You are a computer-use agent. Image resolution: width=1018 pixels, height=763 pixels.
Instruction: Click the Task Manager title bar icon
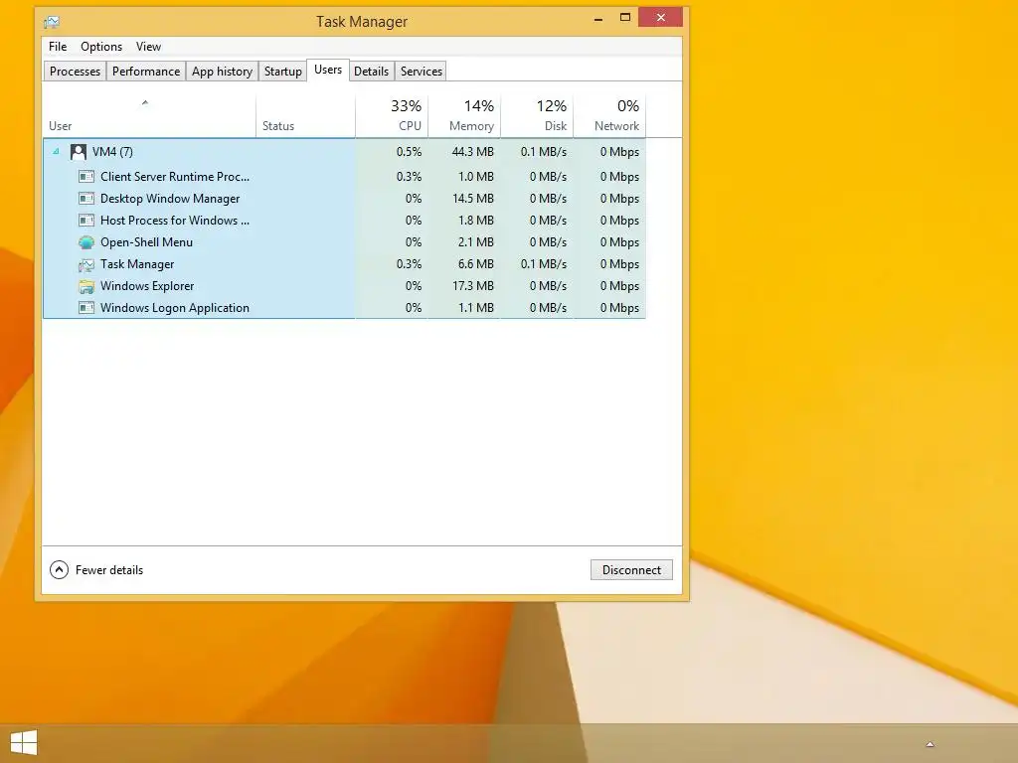tap(52, 22)
